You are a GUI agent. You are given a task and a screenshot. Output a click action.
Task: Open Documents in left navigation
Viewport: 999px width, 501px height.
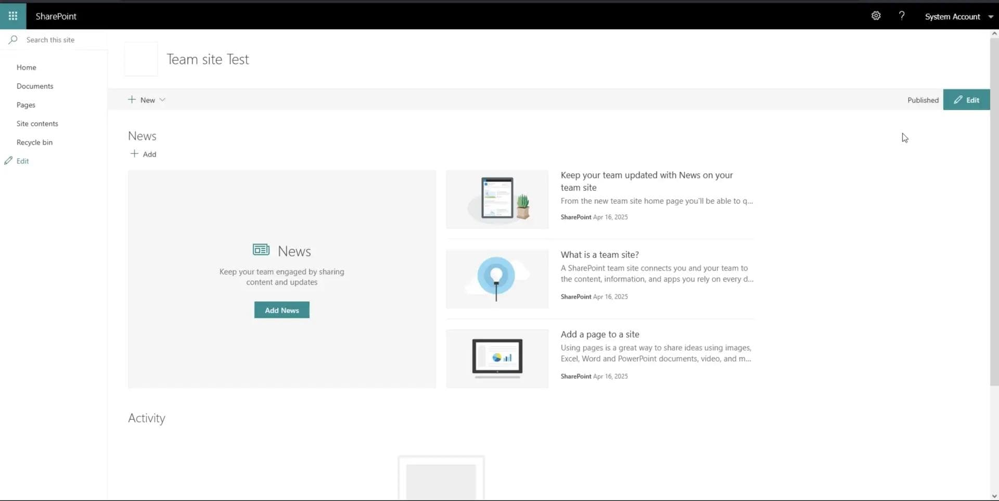point(35,86)
